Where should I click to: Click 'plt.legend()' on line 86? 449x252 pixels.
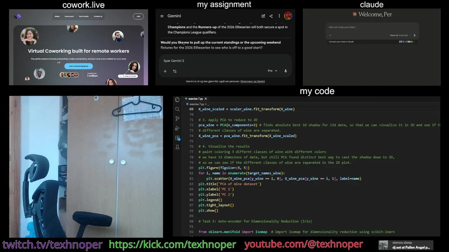point(210,200)
